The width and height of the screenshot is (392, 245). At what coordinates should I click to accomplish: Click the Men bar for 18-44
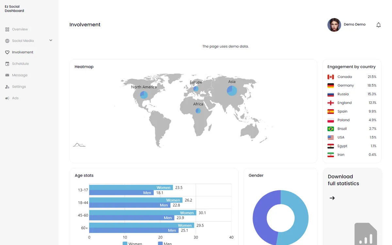tap(130, 205)
